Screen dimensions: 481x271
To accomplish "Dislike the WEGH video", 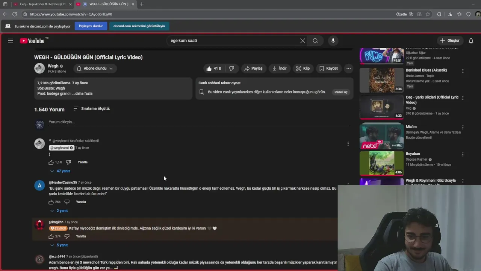I will [x=231, y=69].
